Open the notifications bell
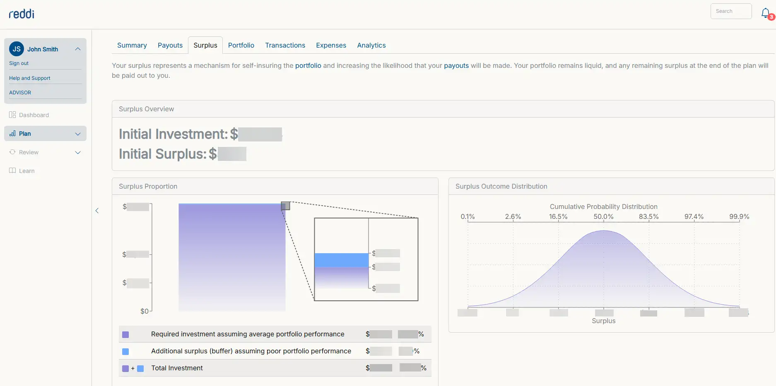This screenshot has width=776, height=386. (x=766, y=13)
